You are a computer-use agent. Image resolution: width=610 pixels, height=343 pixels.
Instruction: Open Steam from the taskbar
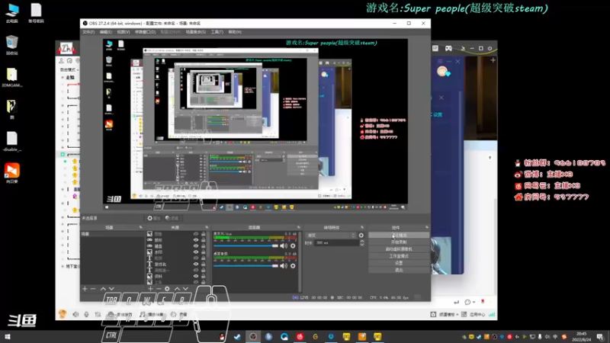(x=237, y=337)
